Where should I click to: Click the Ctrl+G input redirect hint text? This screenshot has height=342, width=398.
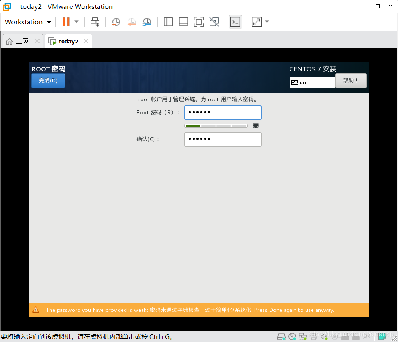(88, 336)
